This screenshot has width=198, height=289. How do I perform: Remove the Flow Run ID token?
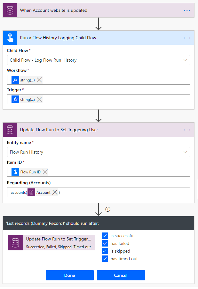pyautogui.click(x=45, y=172)
